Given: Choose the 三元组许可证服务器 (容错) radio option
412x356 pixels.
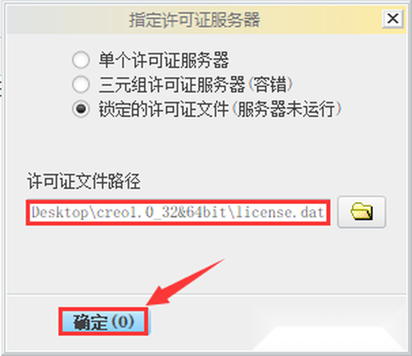Looking at the screenshot, I should coord(81,85).
